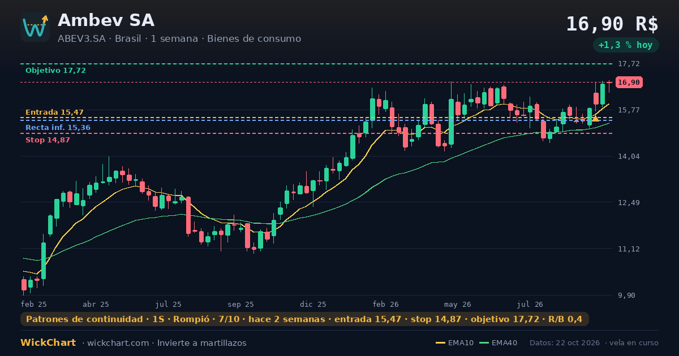Screen dimensions: 679x356
Task: Click the EMA10 legend entry
Action: [454, 343]
